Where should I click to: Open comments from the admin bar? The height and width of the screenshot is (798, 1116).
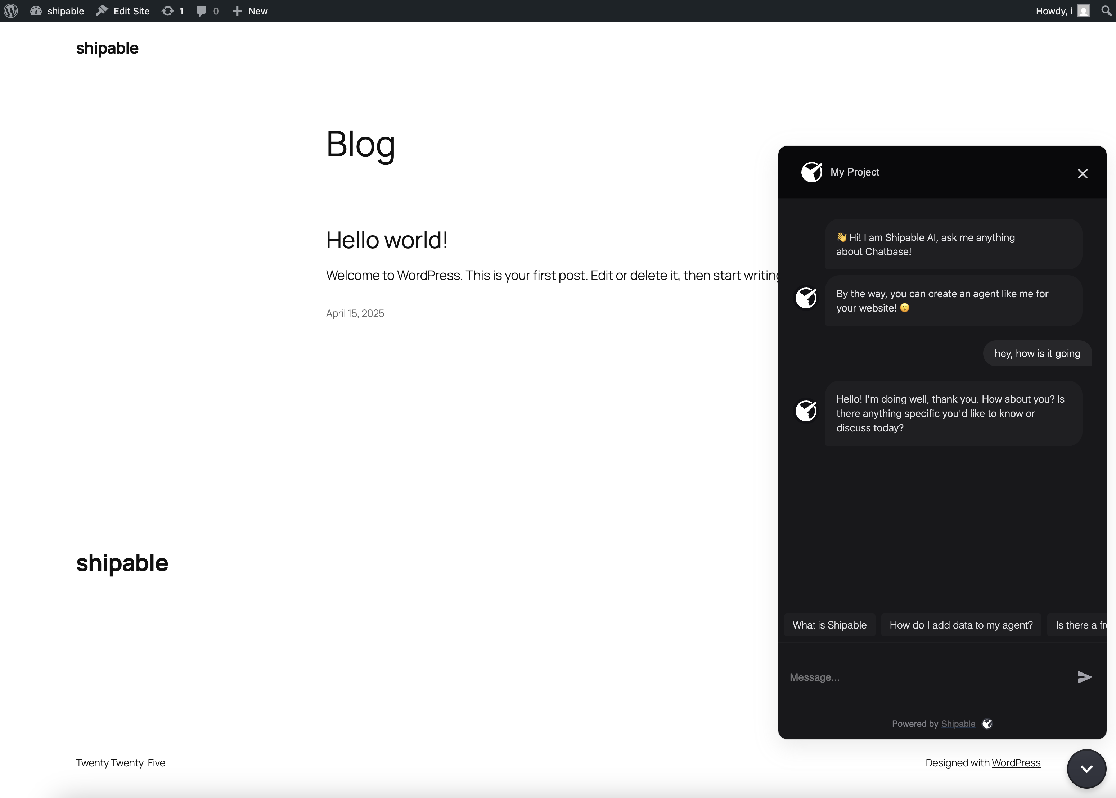207,11
